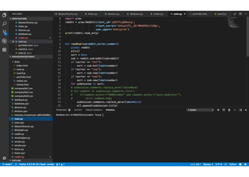
Task: Open the Source Control view
Action: coord(4,32)
